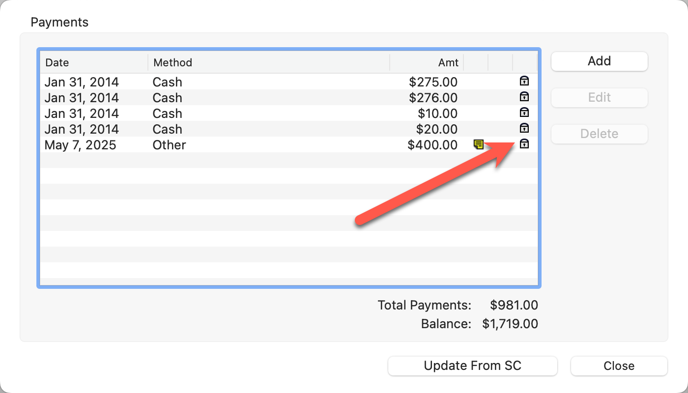
Task: Close the Payments dialog with Close button
Action: tap(619, 366)
